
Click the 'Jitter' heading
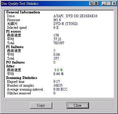pyautogui.click(x=10, y=66)
